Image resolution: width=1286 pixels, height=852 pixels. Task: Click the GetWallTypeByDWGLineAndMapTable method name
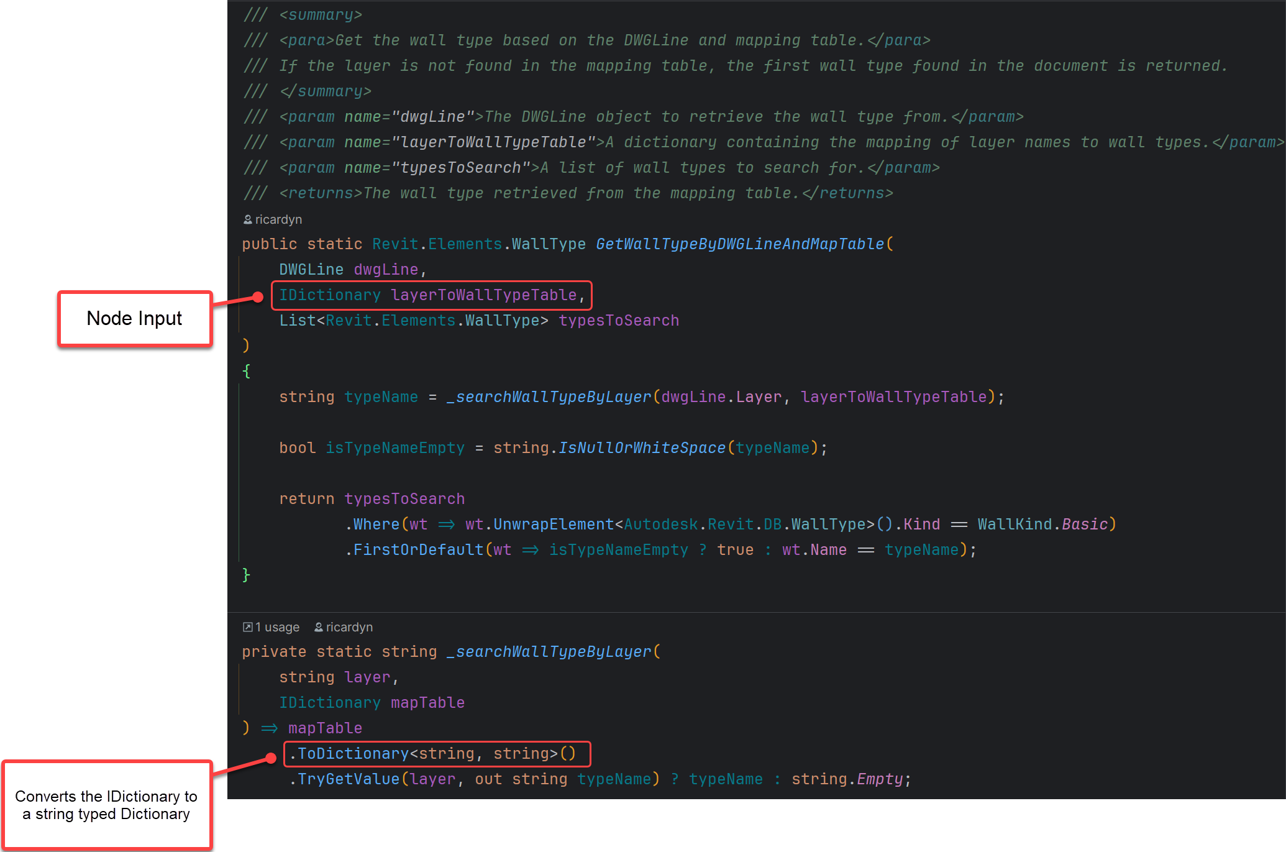[739, 244]
